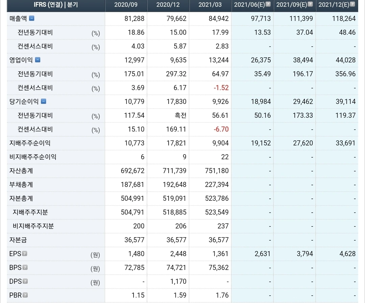Select estimated revenue 118,264
The width and height of the screenshot is (365, 303).
pos(344,19)
